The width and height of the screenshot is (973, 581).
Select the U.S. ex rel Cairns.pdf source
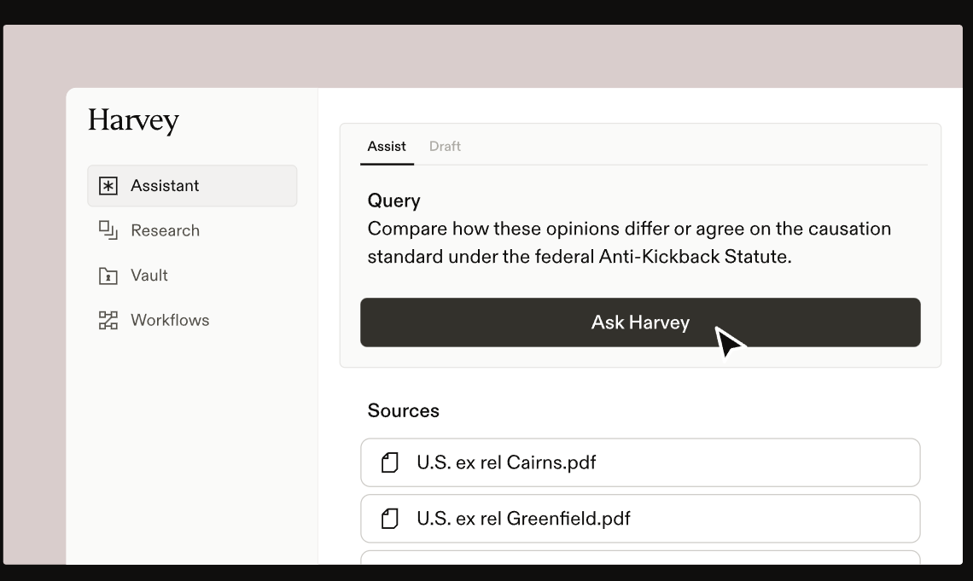tap(640, 462)
